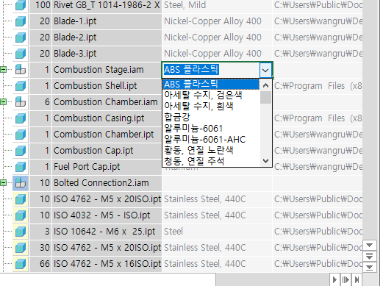
Task: Click Stainless Steel, 440C cell for ISO 4032
Action: tap(217, 215)
